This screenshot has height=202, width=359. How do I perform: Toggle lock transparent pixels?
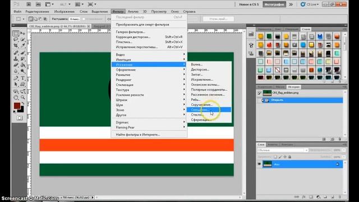pos(275,157)
